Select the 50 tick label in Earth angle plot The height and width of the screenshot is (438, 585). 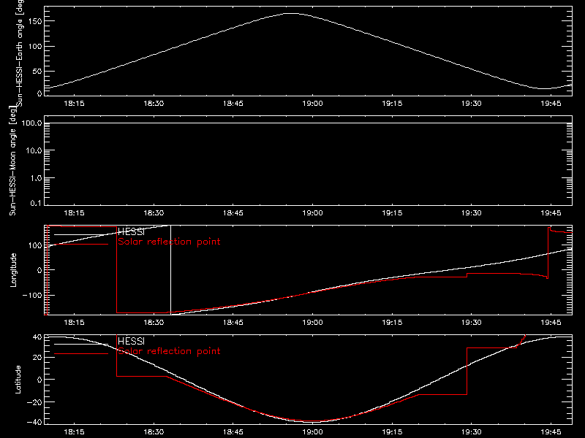pyautogui.click(x=37, y=71)
